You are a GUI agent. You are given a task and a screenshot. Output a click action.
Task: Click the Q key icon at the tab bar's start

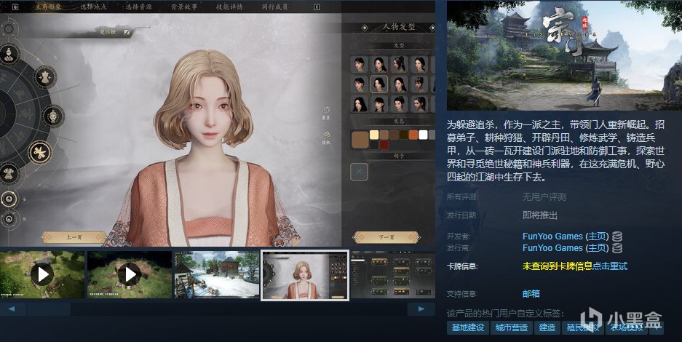[x=15, y=7]
